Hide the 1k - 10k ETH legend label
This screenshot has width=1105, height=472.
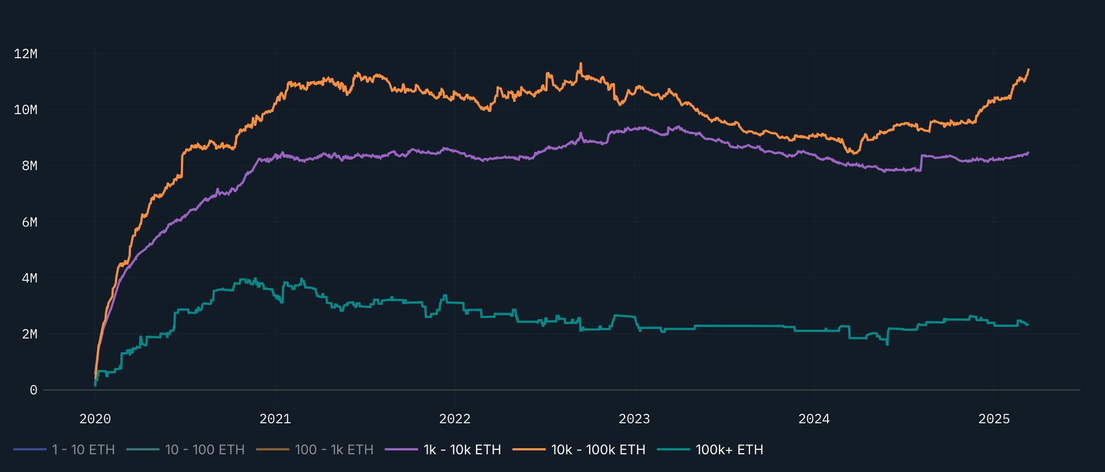pos(462,450)
